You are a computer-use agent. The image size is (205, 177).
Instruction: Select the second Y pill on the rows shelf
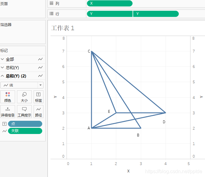point(156,14)
